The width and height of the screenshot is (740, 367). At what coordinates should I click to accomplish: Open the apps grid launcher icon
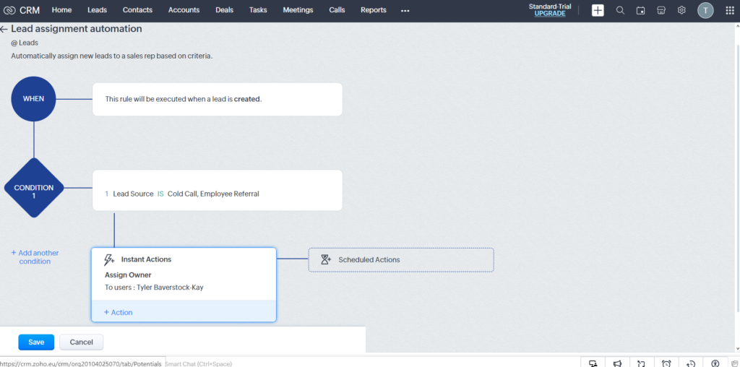[730, 10]
